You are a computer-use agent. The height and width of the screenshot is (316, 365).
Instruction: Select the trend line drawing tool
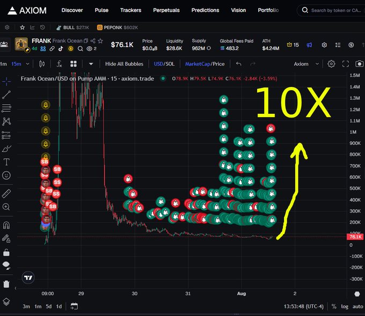(6, 95)
